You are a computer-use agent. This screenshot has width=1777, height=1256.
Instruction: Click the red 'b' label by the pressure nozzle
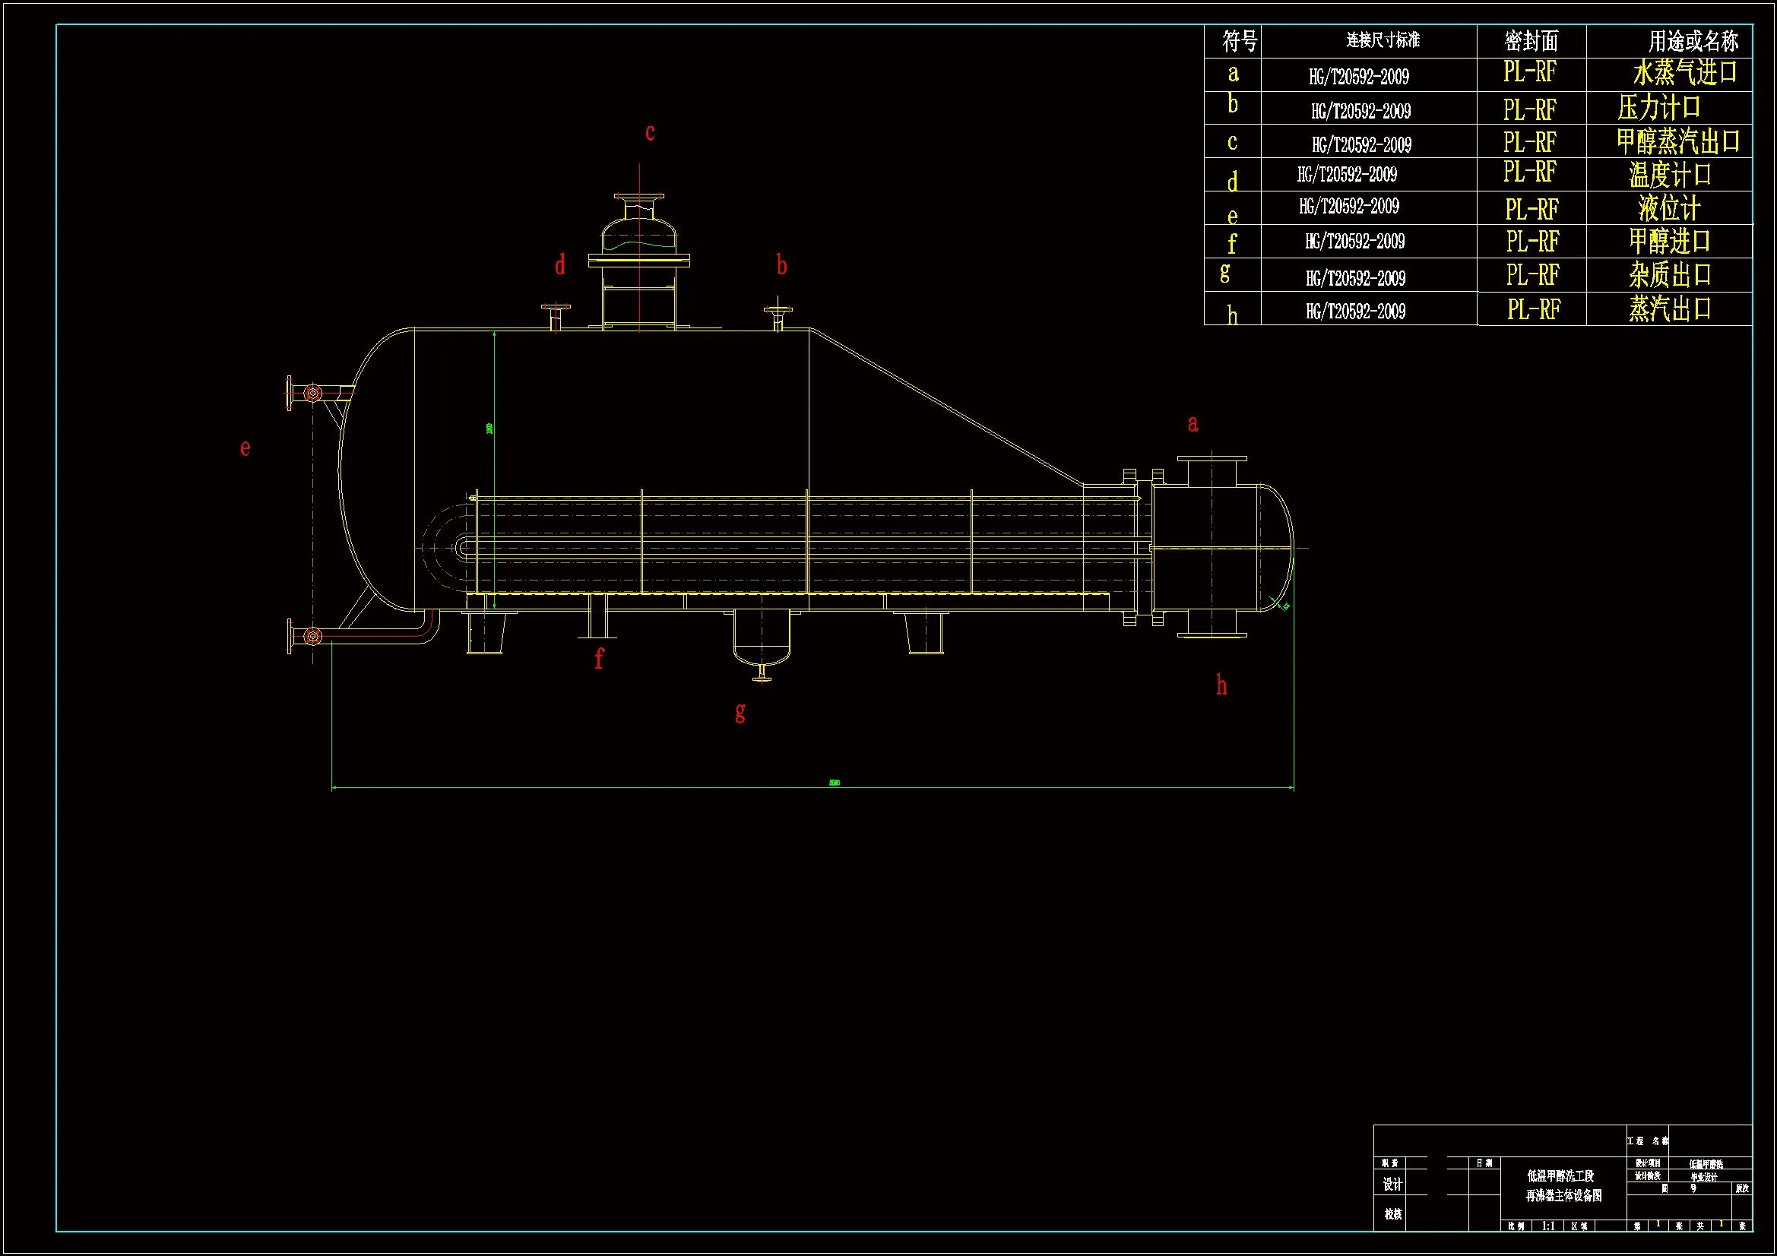click(781, 266)
